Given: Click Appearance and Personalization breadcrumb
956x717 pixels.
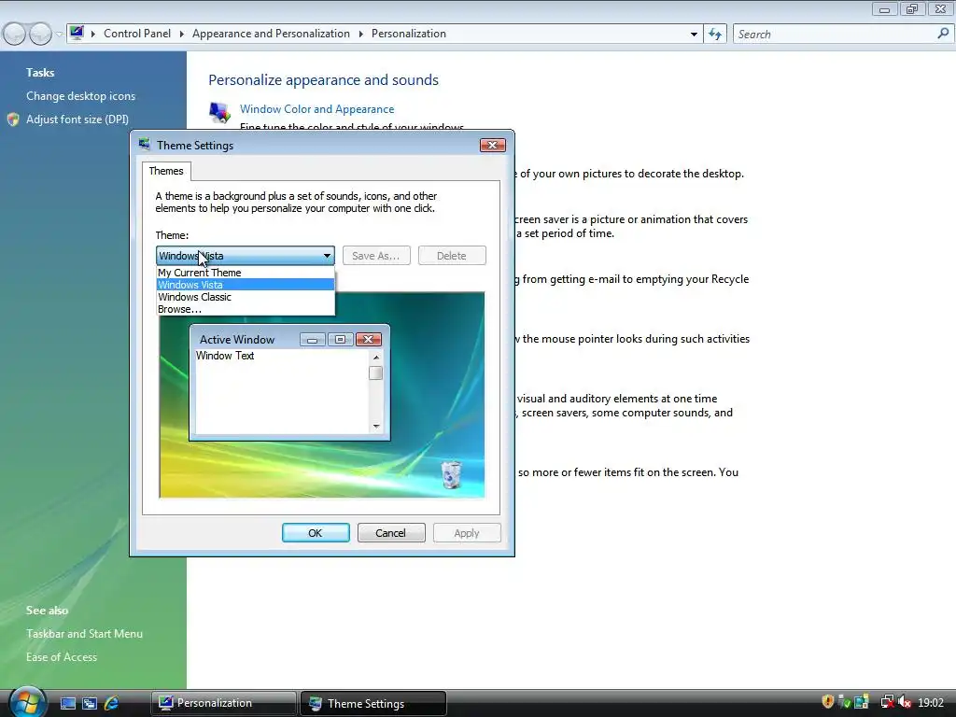Looking at the screenshot, I should click(271, 34).
